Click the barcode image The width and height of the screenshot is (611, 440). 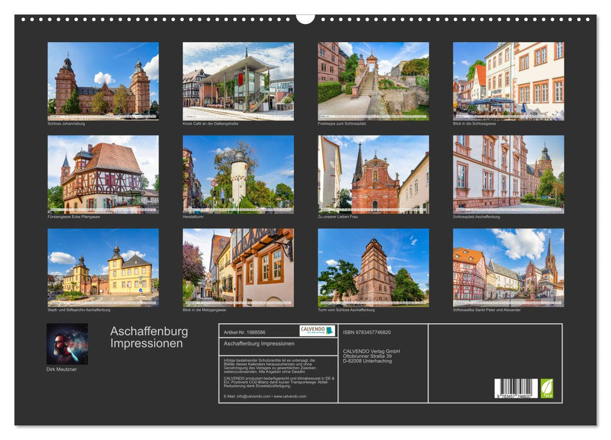coord(515,388)
